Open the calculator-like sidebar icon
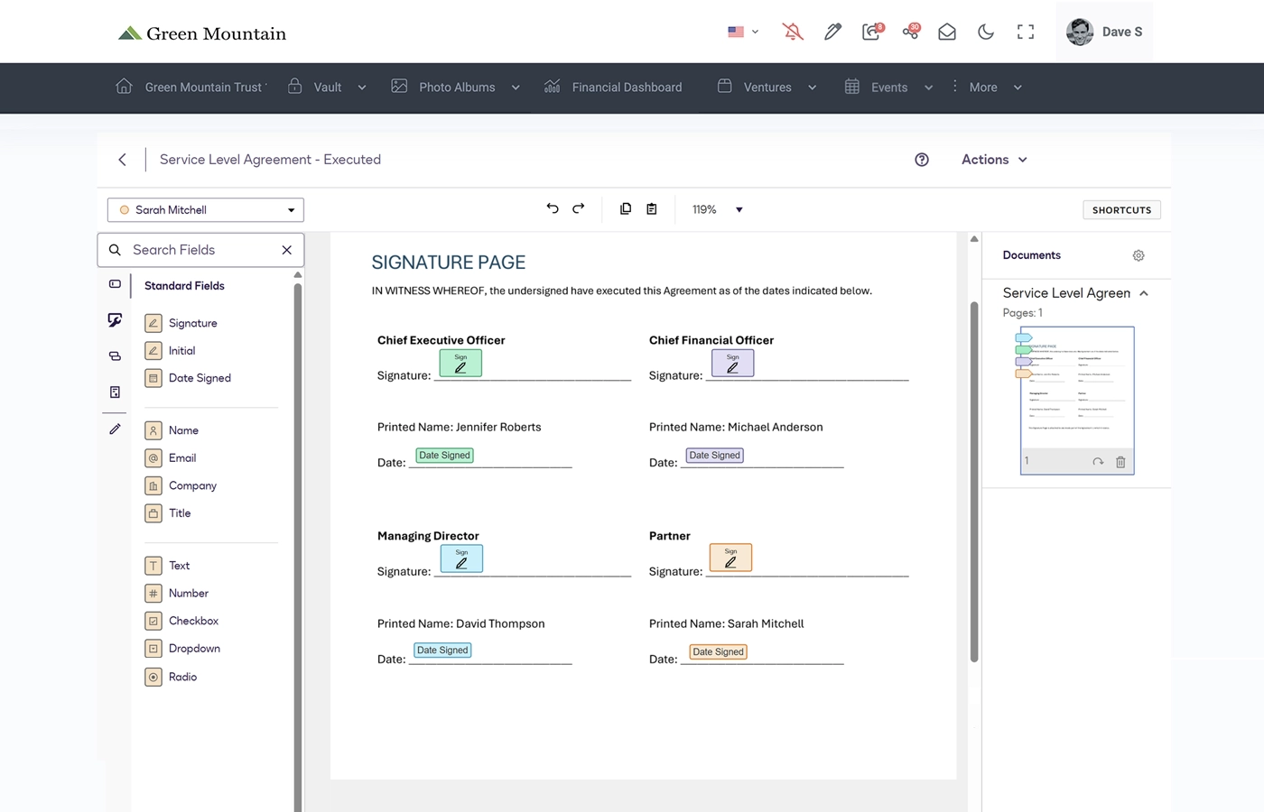Screen dimensions: 1264x812 pos(115,392)
